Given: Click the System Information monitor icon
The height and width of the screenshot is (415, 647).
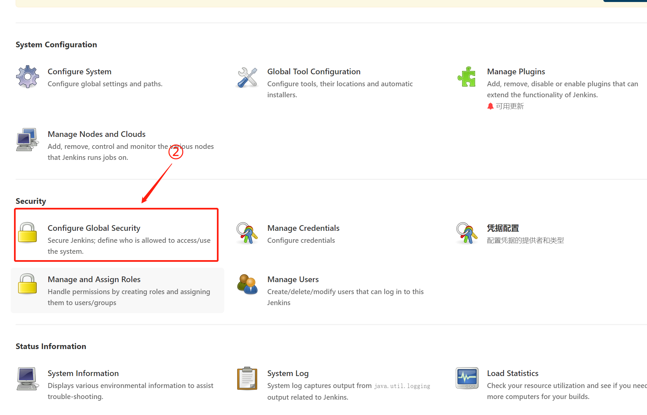Looking at the screenshot, I should (27, 379).
